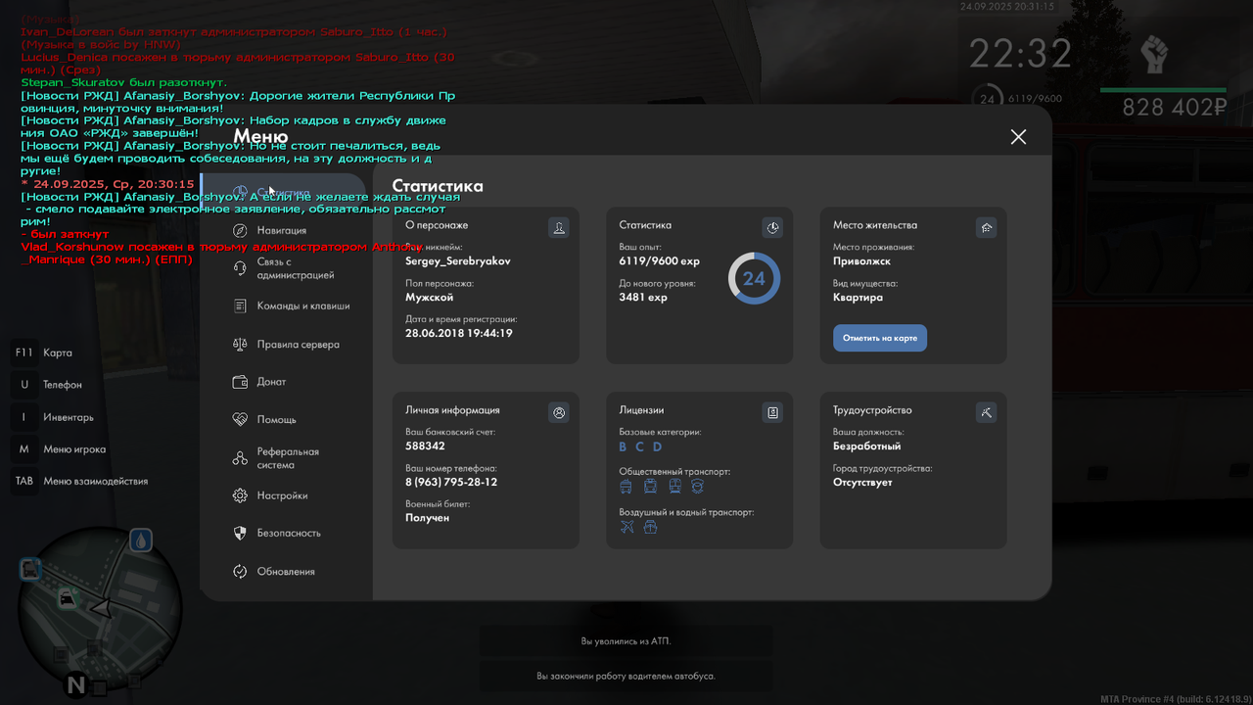The image size is (1253, 705).
Task: Click the F11 Карта hotkey hint
Action: pos(42,352)
